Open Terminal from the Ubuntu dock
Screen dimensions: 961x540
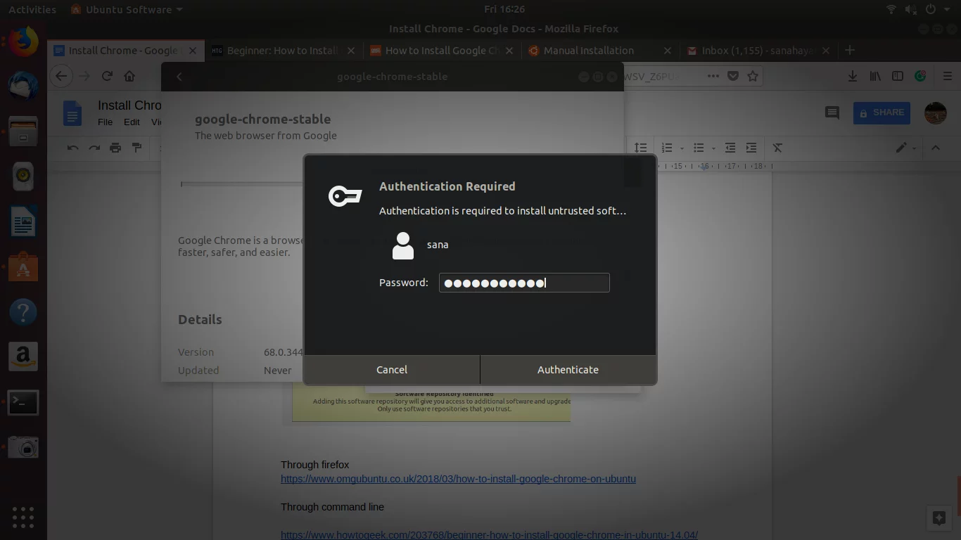click(23, 402)
